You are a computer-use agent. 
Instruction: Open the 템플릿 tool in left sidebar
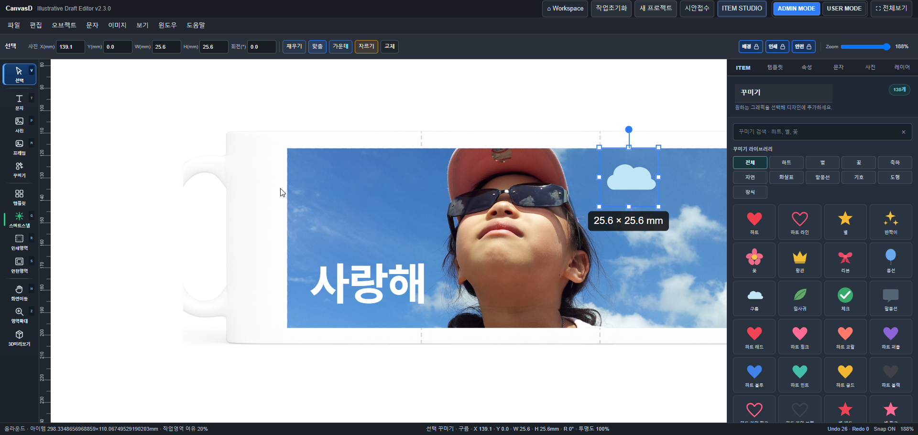tap(20, 197)
